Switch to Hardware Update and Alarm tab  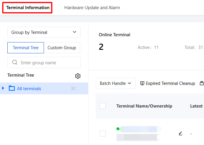point(92,8)
